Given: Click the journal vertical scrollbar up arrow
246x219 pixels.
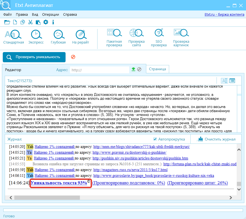Looking at the screenshot, I should [239, 150].
